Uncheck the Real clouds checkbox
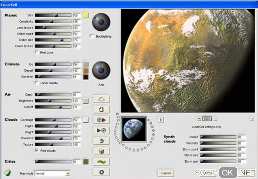The height and width of the screenshot is (179, 258). 37,150
